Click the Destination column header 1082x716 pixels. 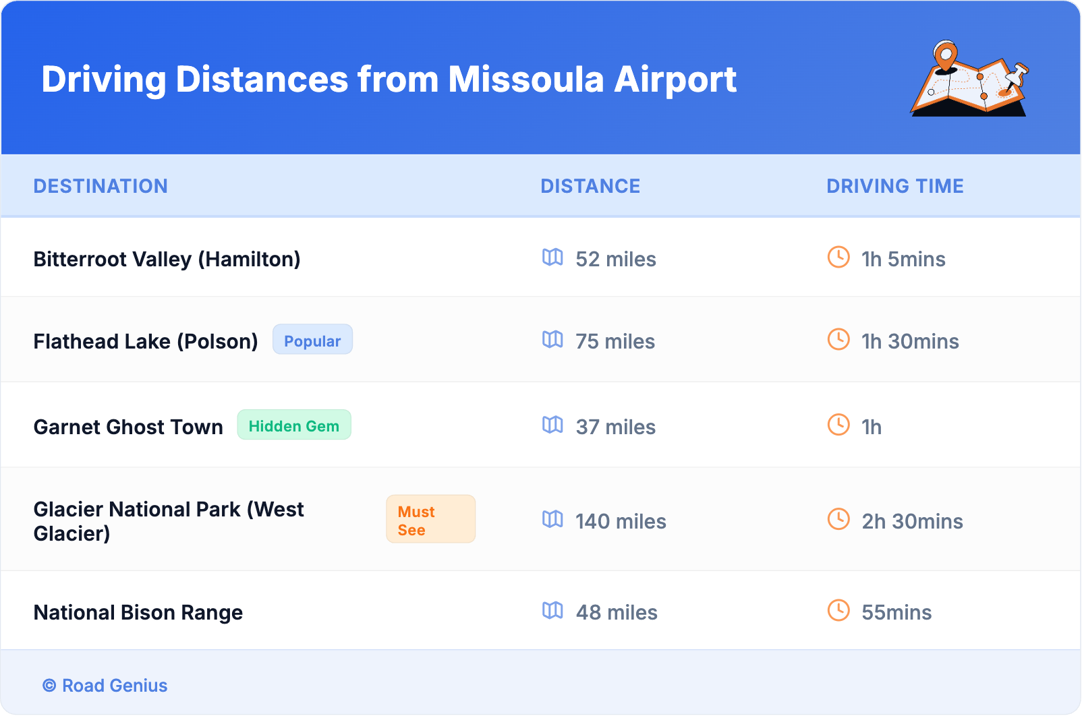coord(101,186)
